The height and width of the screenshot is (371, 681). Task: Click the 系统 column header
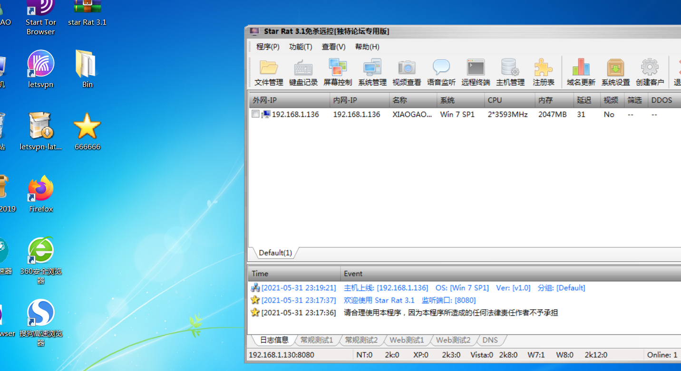[461, 100]
